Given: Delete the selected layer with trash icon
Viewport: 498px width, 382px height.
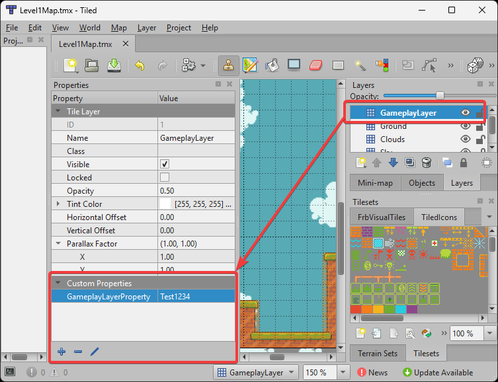Looking at the screenshot, I should (427, 163).
